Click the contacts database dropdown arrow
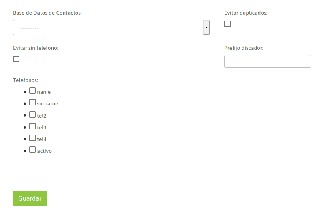The width and height of the screenshot is (328, 213). coord(206,27)
